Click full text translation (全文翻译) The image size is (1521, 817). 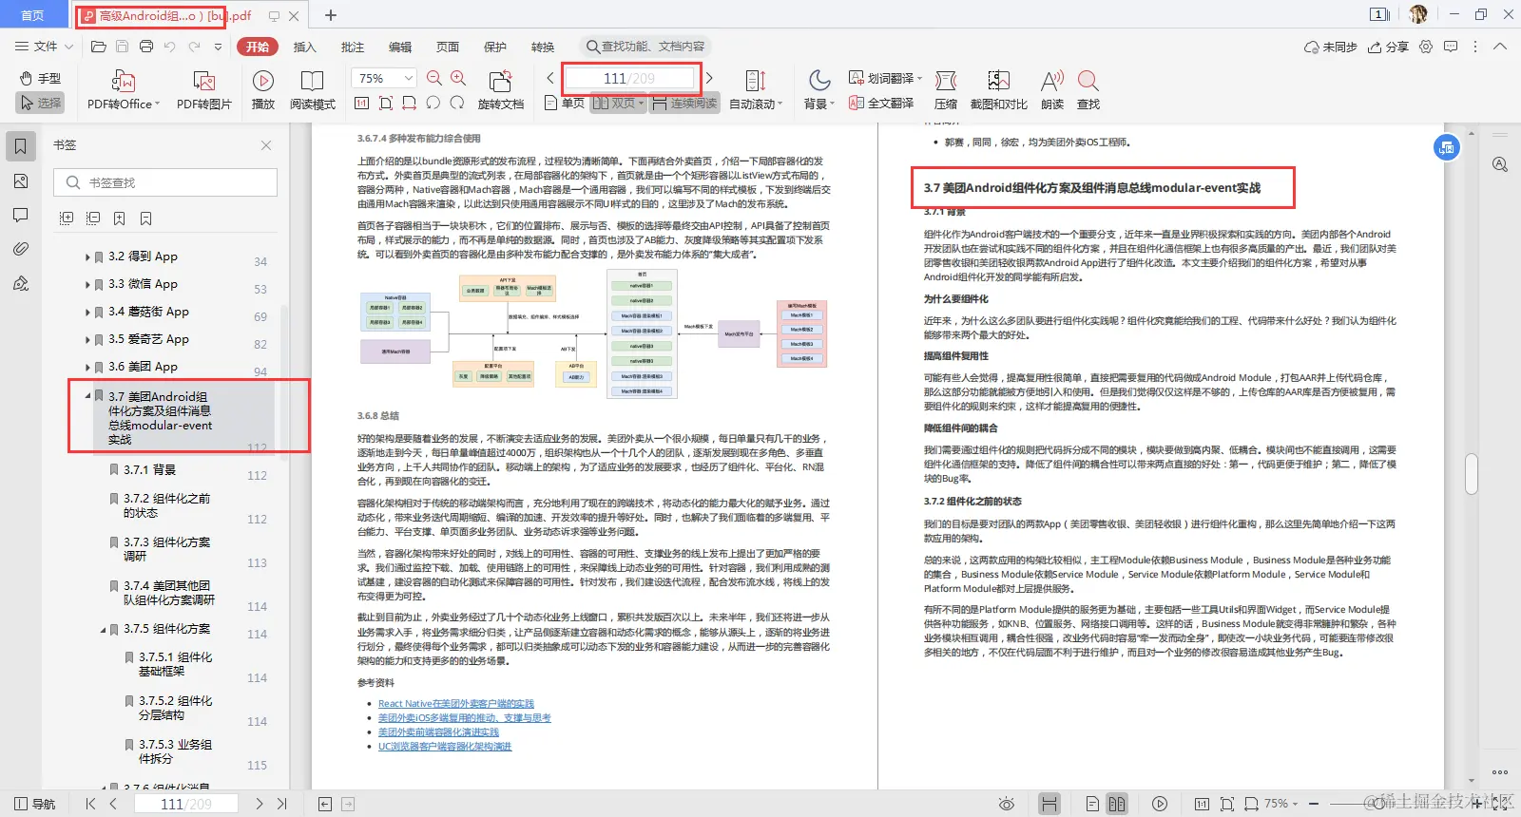(x=881, y=103)
